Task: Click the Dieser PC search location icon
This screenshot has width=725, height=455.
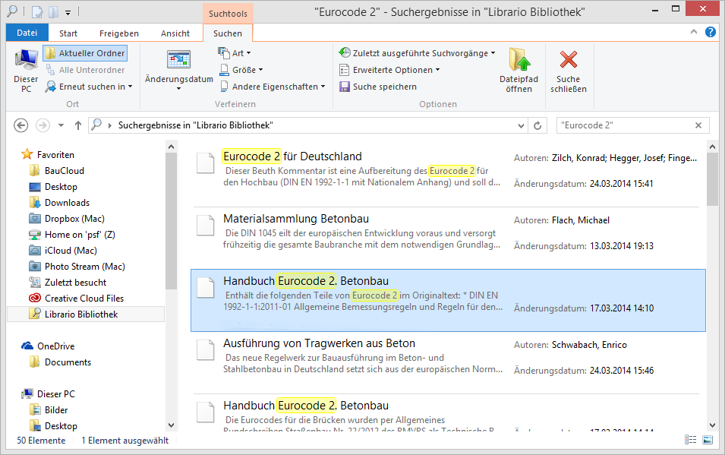Action: coord(26,60)
